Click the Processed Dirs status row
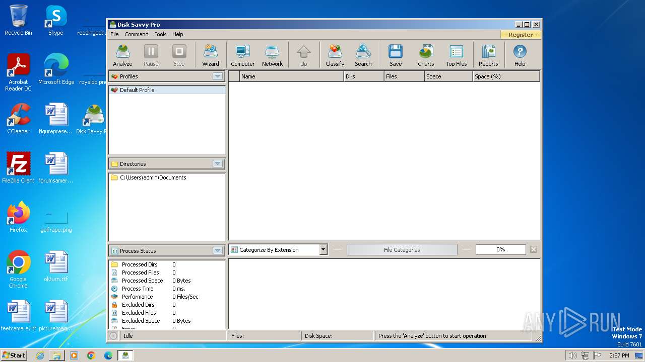Image resolution: width=645 pixels, height=362 pixels. click(167, 264)
